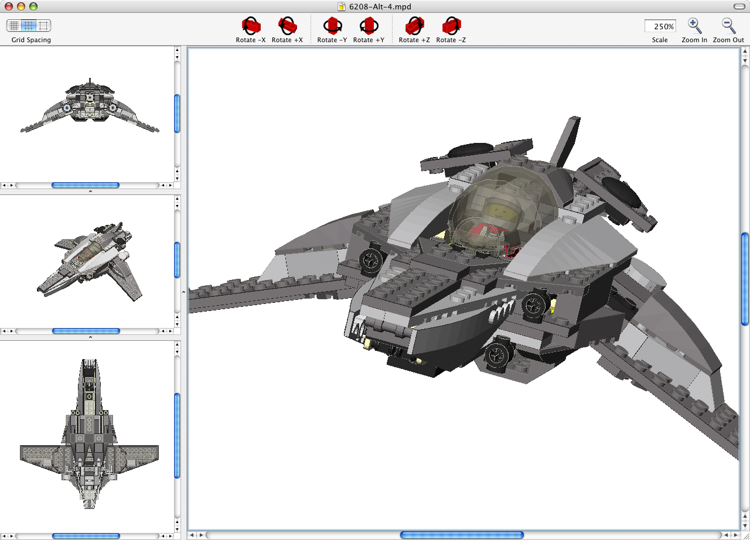Click the Rotate +Z icon
750x540 pixels.
pos(414,26)
